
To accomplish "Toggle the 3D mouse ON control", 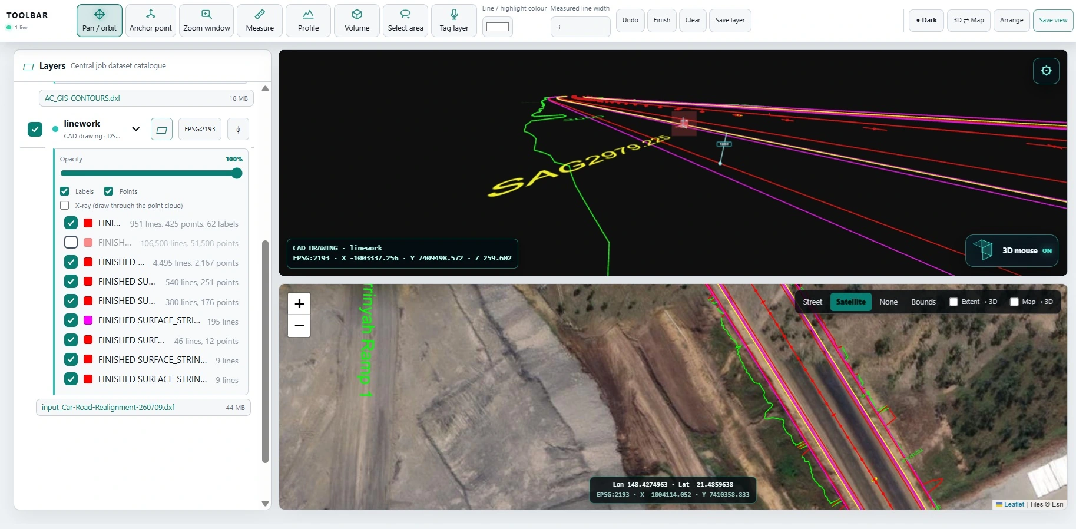I will click(1012, 250).
